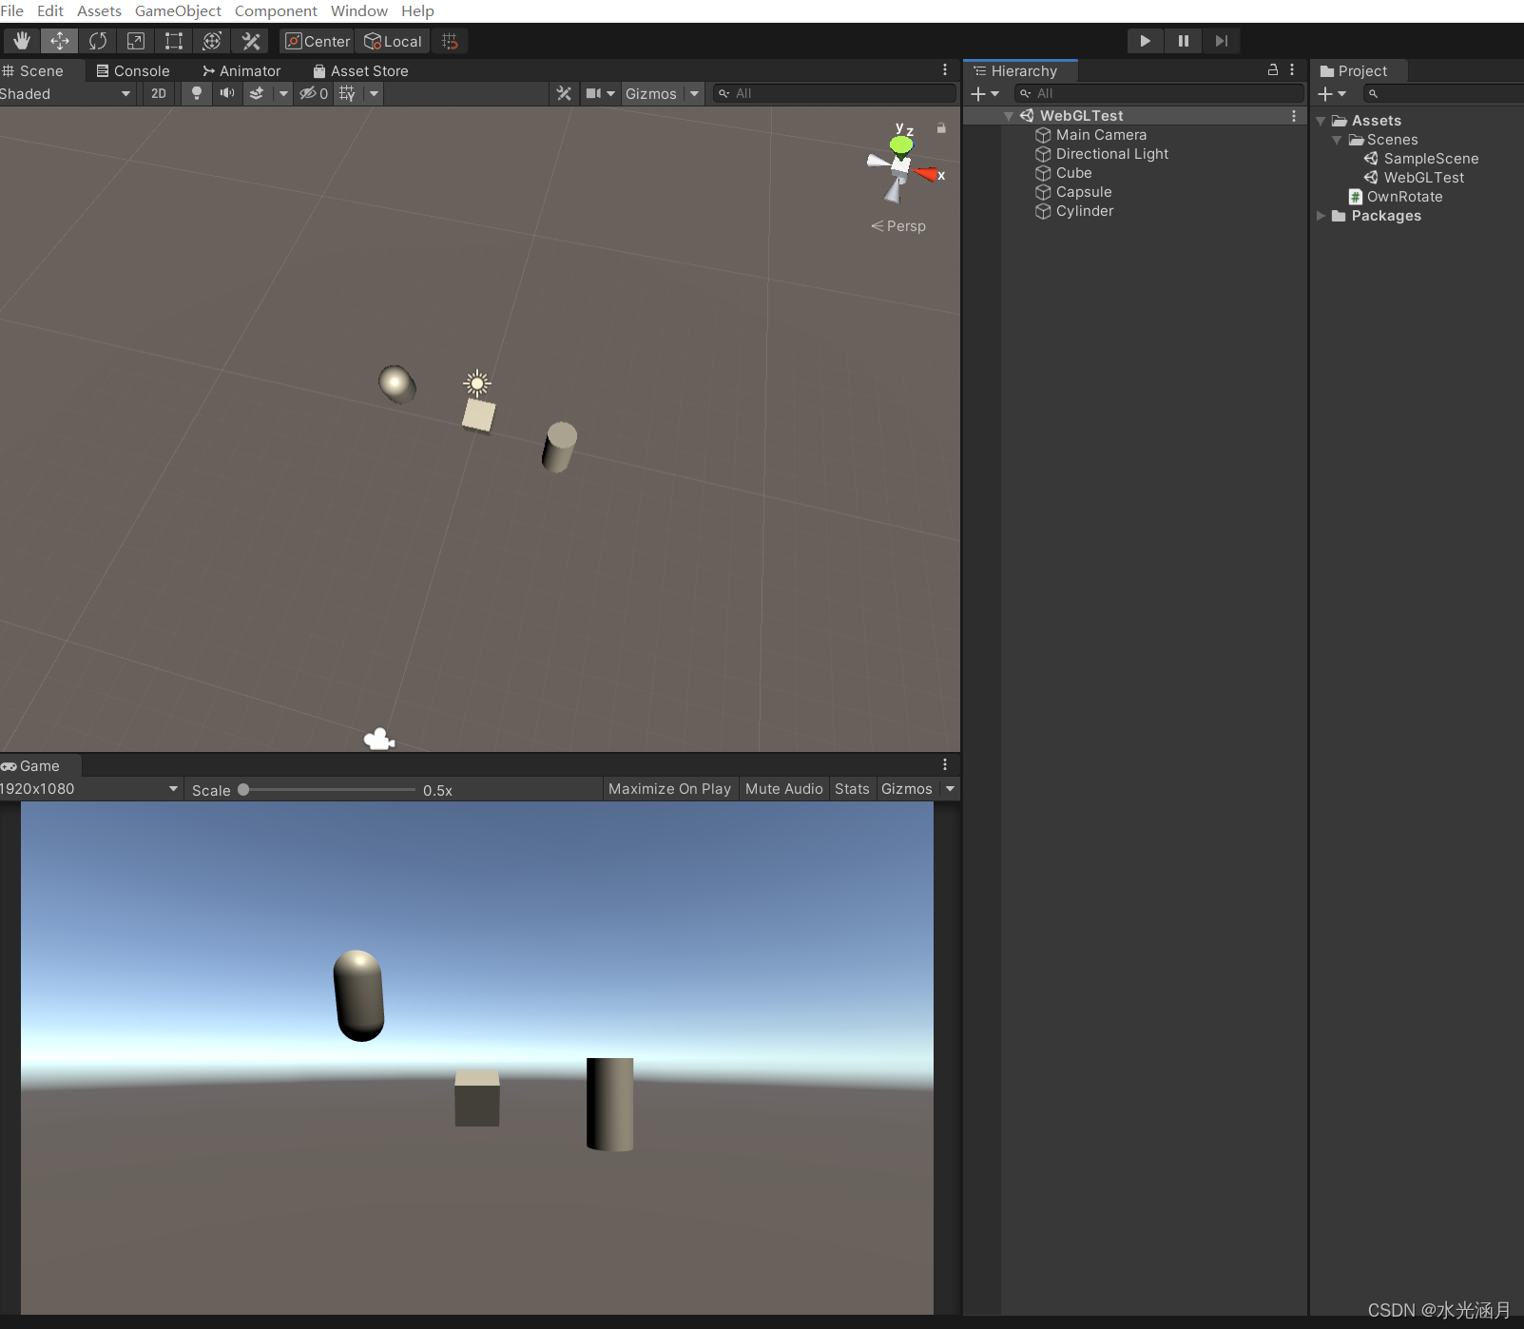Select the Cube in the Hierarchy

(1072, 172)
